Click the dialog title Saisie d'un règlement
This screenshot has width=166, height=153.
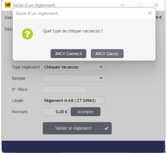[37, 13]
